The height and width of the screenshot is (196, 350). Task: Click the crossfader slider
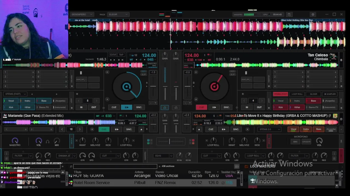pos(171,141)
